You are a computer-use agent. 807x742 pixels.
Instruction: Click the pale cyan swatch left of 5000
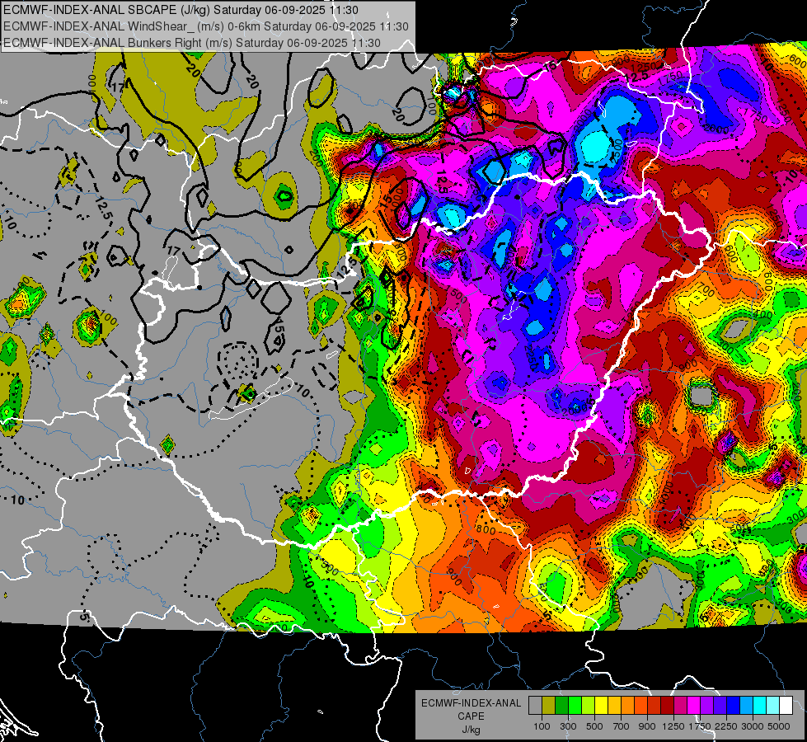pos(773,706)
